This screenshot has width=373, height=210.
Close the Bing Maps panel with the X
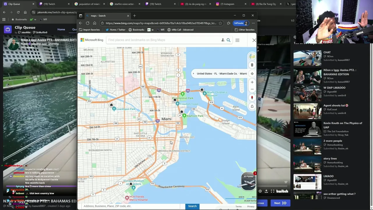tap(254, 40)
